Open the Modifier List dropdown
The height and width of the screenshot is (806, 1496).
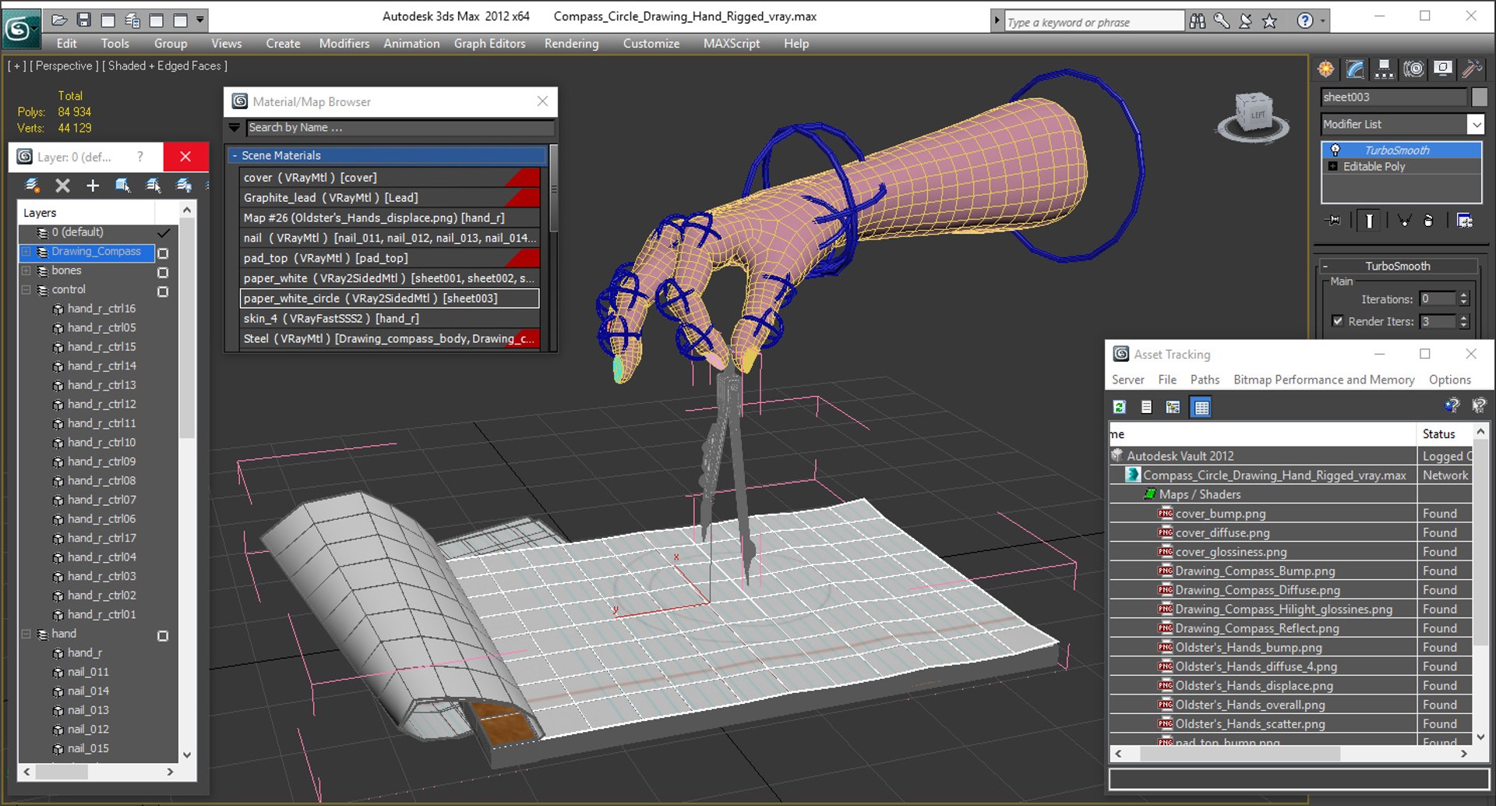pos(1476,124)
